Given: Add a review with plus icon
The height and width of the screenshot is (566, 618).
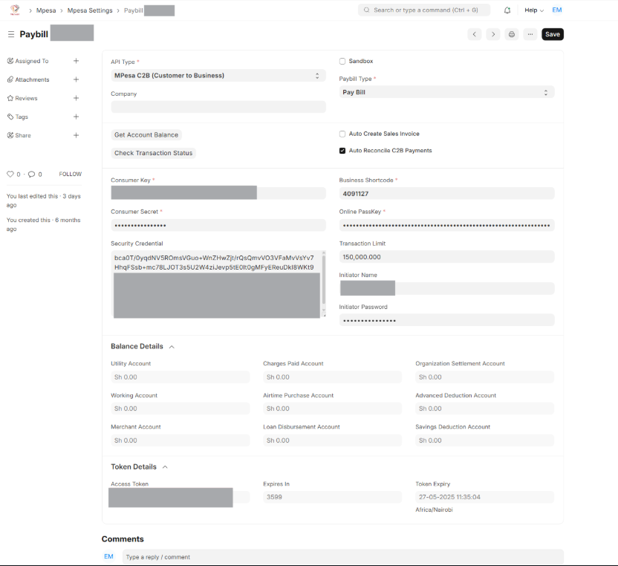Looking at the screenshot, I should 76,98.
